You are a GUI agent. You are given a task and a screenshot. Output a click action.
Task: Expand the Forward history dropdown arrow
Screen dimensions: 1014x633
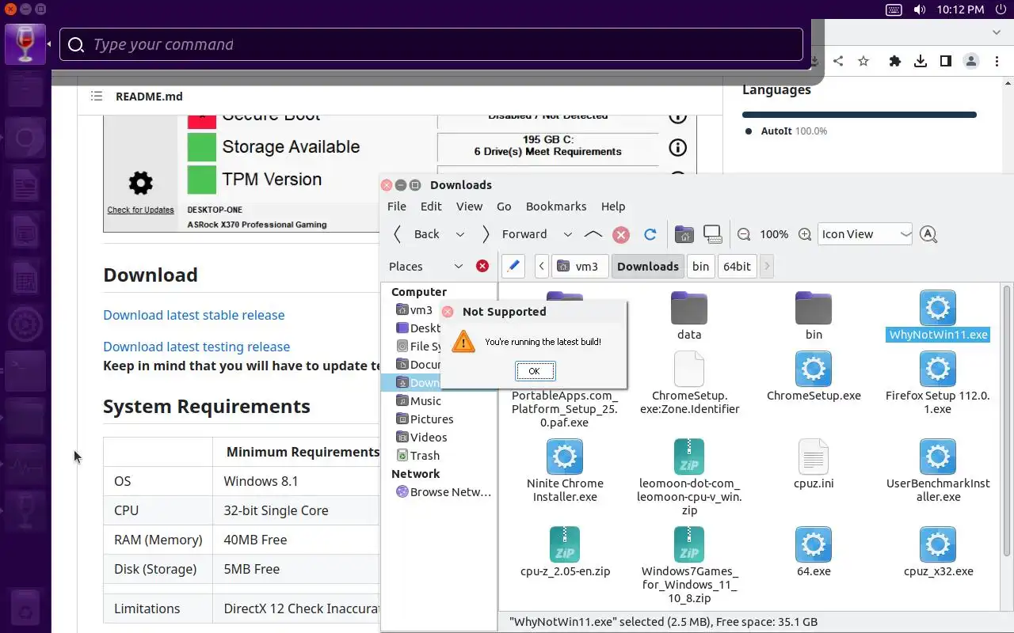pos(567,234)
